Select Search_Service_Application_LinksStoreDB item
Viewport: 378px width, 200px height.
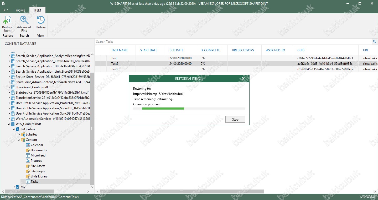[x=53, y=72]
